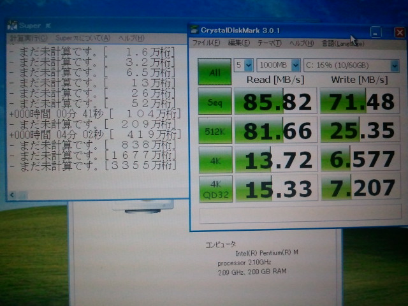
Task: Open the C: drive selection dropdown
Action: (351, 65)
